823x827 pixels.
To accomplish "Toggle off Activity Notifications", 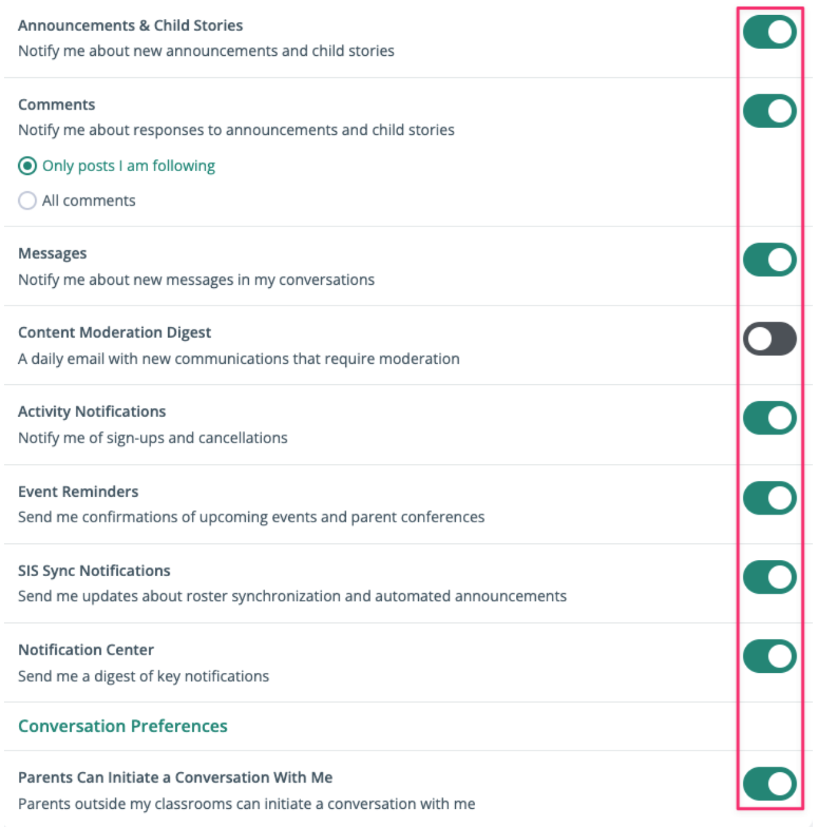I will tap(769, 418).
